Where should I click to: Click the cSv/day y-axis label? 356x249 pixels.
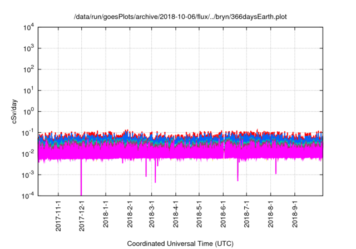(13, 111)
